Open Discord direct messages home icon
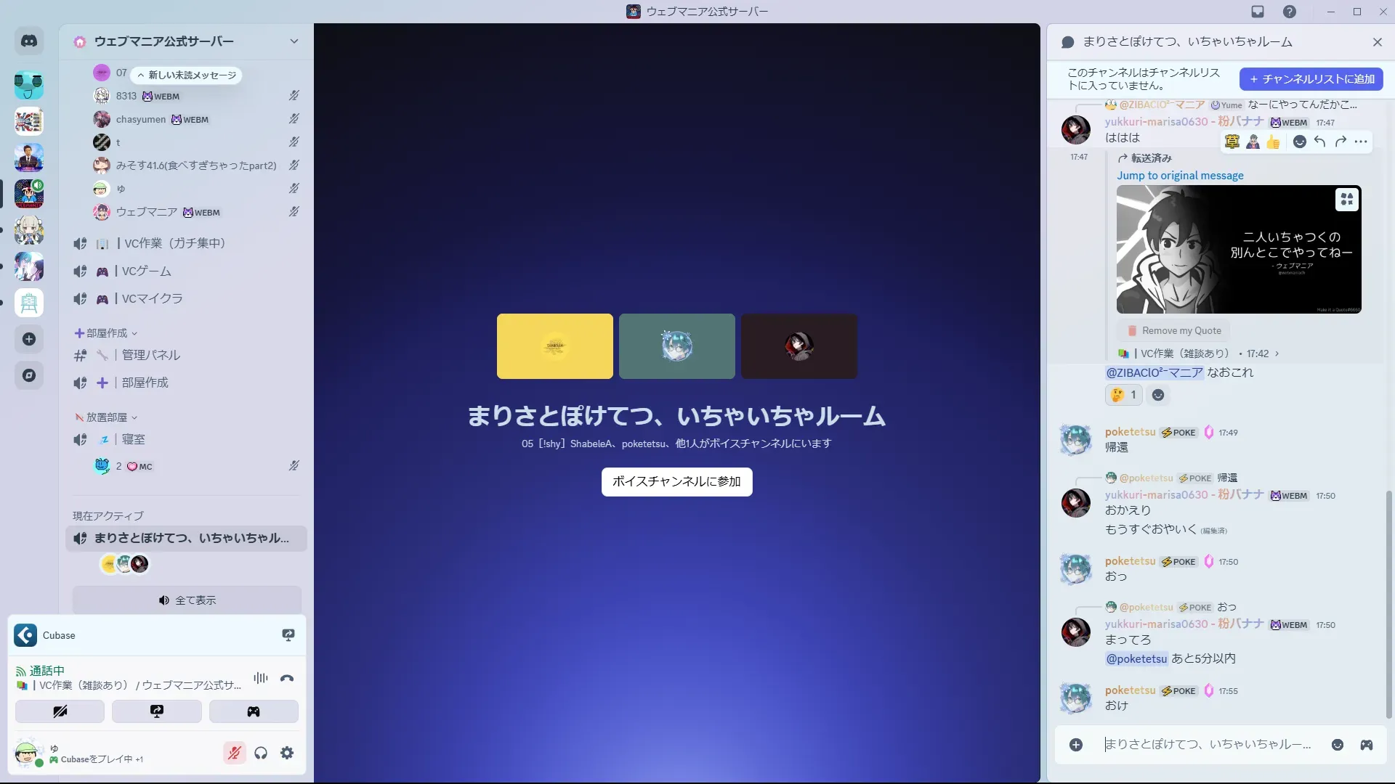1395x784 pixels. click(29, 41)
